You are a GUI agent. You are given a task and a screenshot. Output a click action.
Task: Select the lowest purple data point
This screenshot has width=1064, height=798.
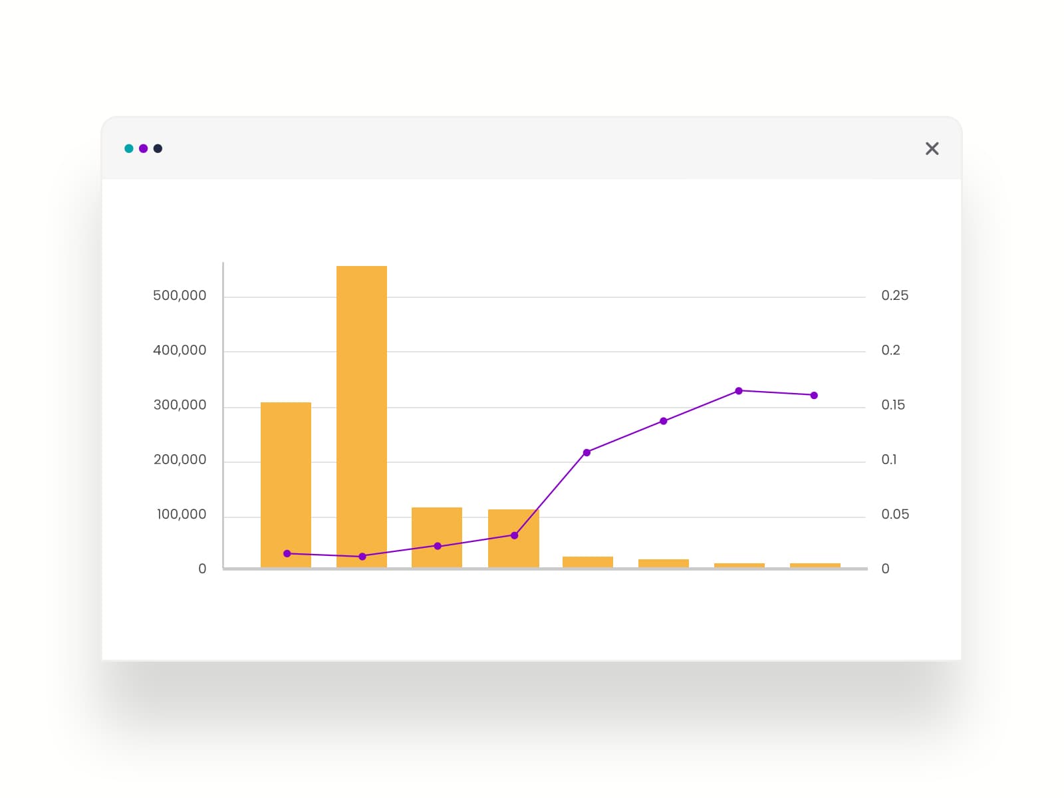(362, 556)
